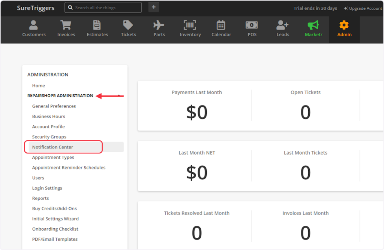Click the SureTriggers logo text
Image resolution: width=384 pixels, height=250 pixels.
pos(36,8)
